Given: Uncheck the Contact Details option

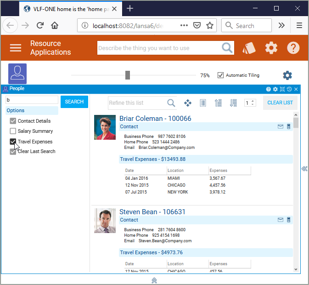Looking at the screenshot, I should pyautogui.click(x=13, y=121).
